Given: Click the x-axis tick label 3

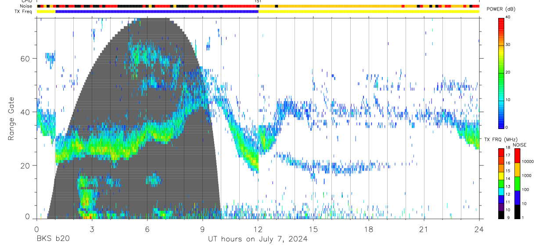Looking at the screenshot, I should [92, 229].
